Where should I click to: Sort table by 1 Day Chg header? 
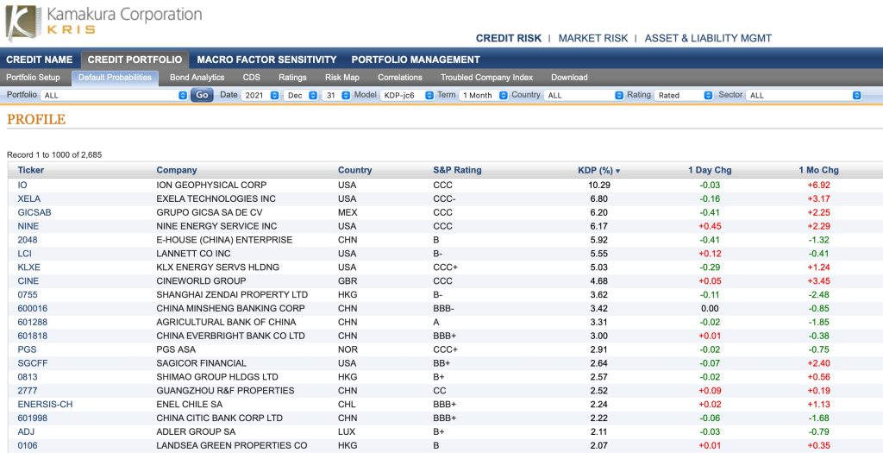pyautogui.click(x=710, y=170)
